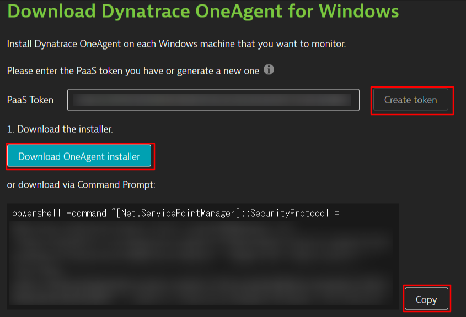Click Download OneAgent installer button
Screen dimensions: 466x317
coord(79,156)
